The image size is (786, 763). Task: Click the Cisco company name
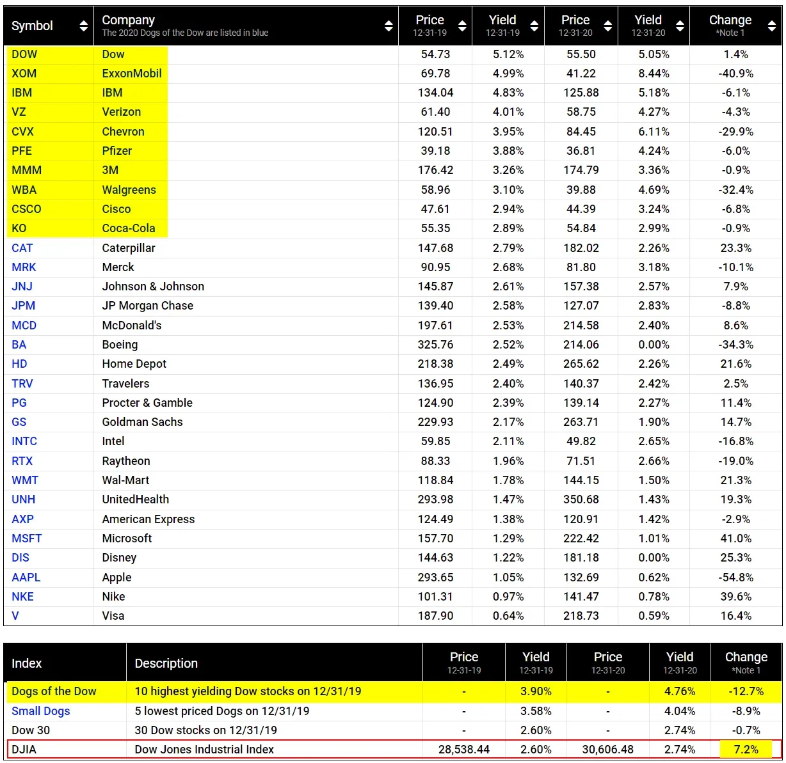coord(116,209)
